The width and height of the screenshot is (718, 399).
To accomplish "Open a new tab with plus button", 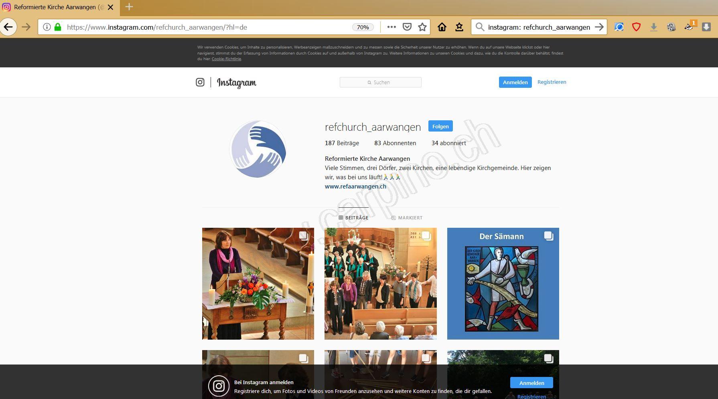I will point(129,7).
